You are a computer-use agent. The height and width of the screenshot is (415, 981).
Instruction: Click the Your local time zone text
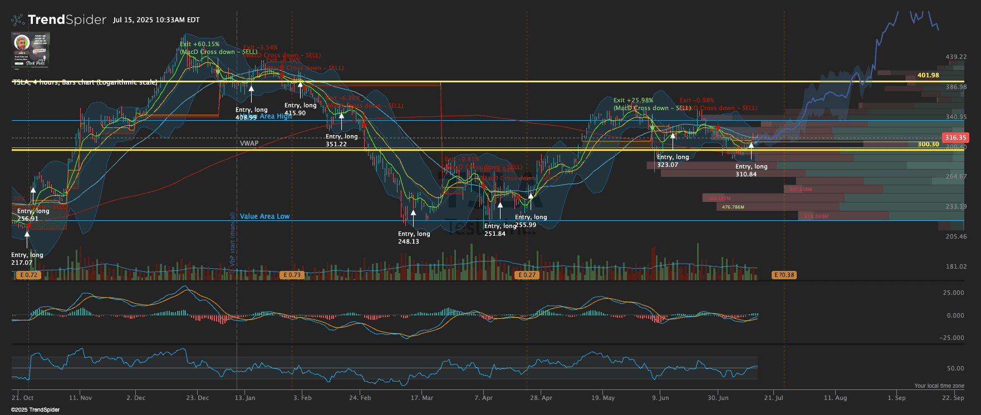point(939,386)
